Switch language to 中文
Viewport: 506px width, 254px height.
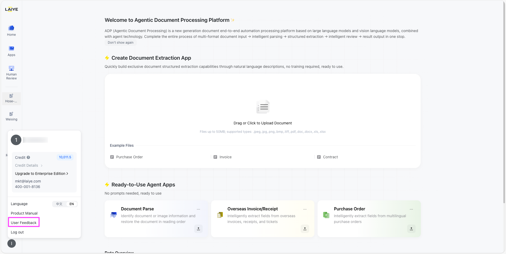coord(59,204)
